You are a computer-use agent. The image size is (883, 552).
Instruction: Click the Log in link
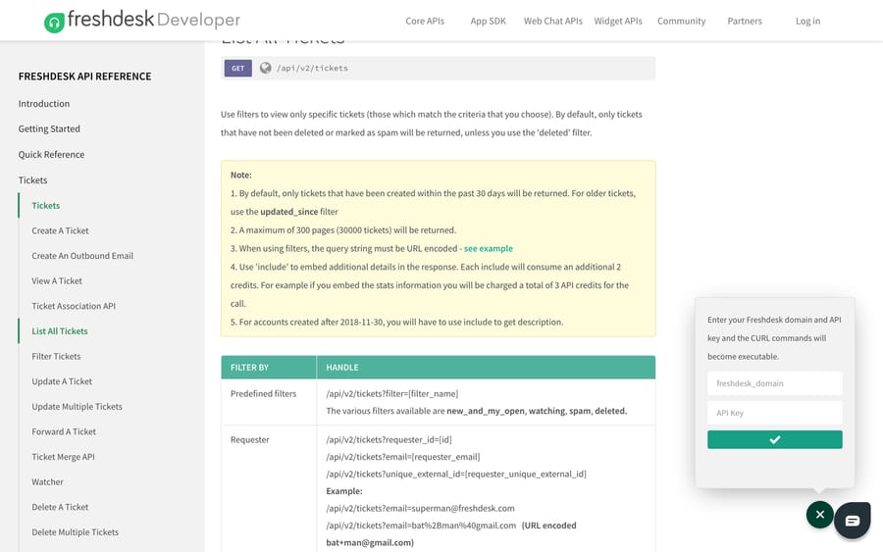807,21
